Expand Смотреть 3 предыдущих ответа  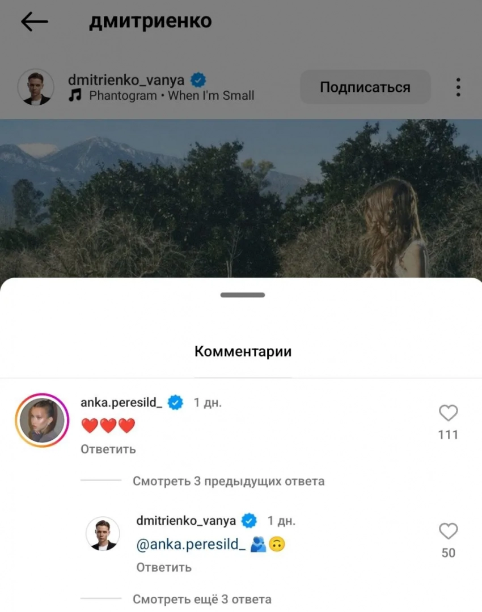[x=229, y=481]
